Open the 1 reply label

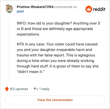[x=44, y=89]
